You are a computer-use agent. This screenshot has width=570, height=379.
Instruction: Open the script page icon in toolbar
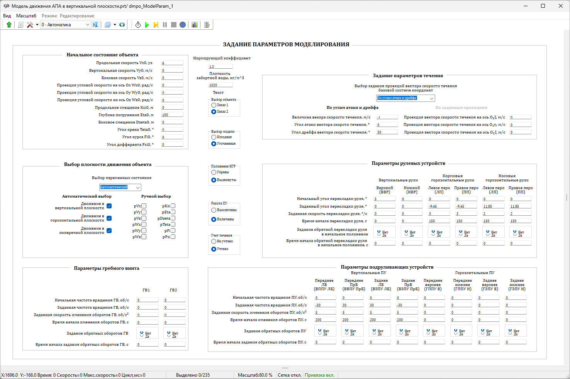click(x=21, y=25)
